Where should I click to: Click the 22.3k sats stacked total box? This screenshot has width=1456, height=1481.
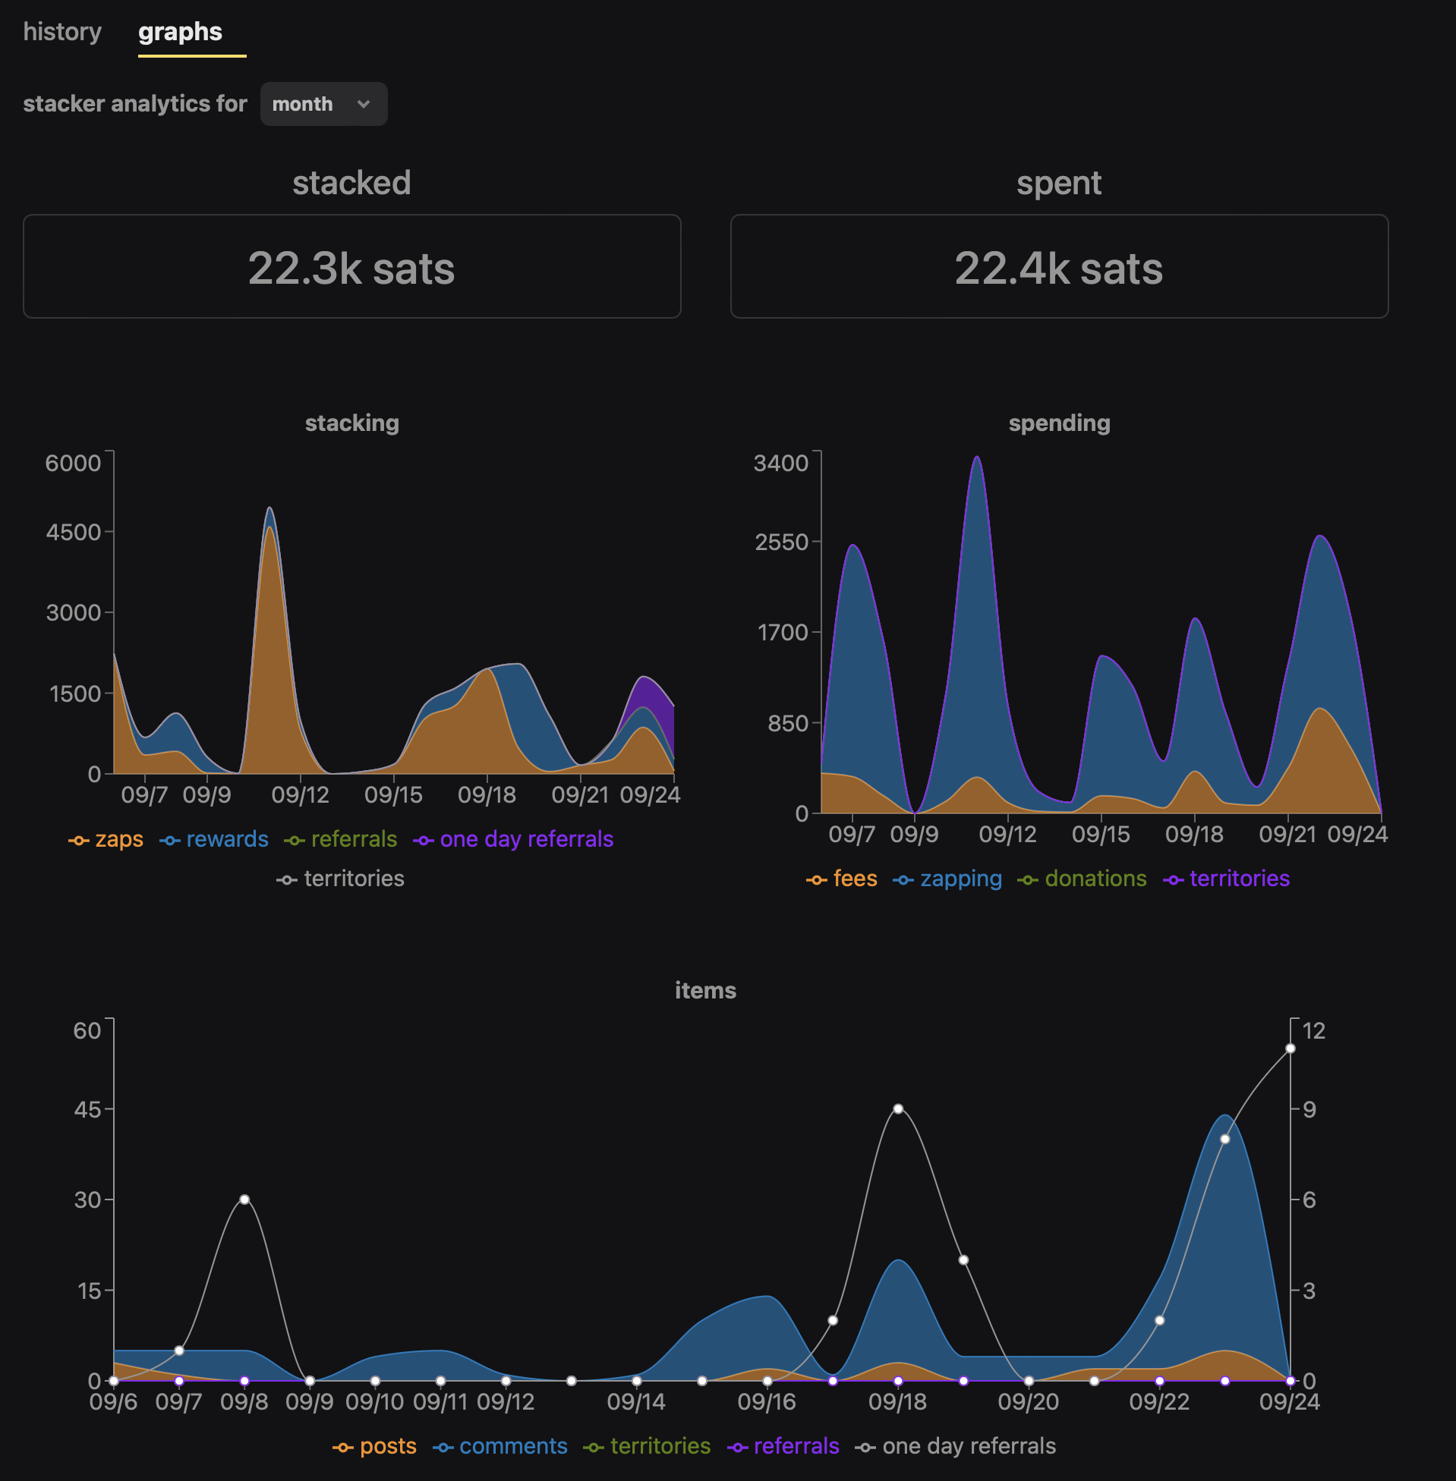click(x=351, y=267)
